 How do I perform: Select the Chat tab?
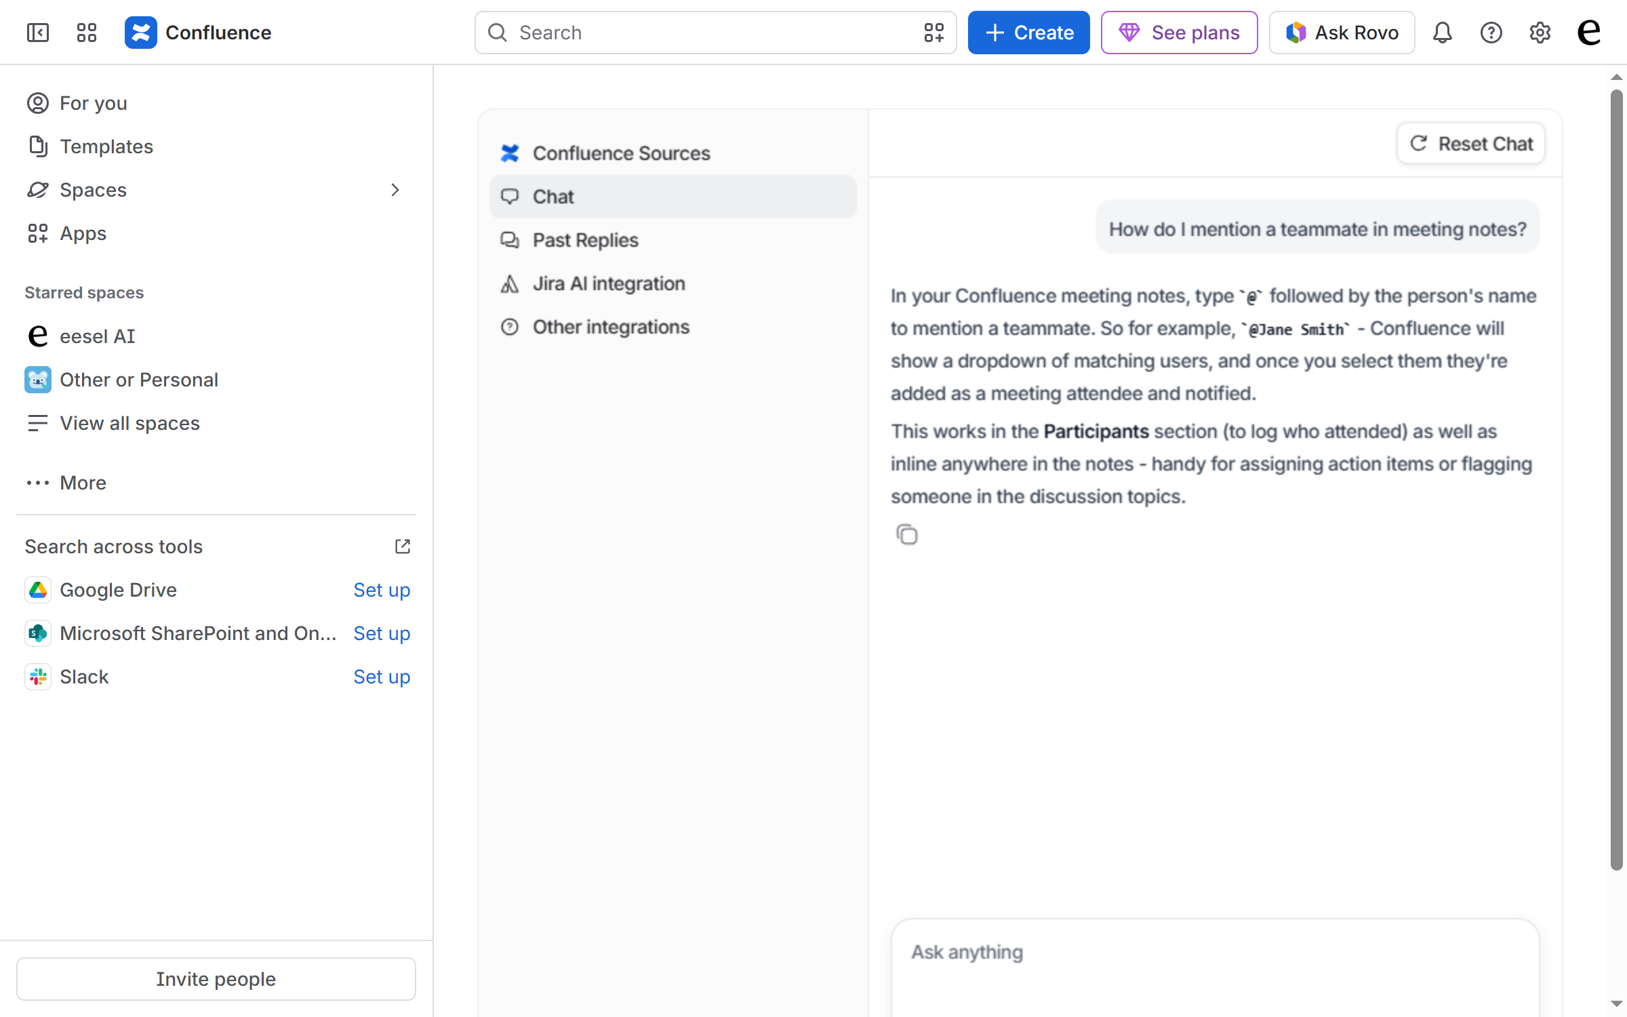672,197
